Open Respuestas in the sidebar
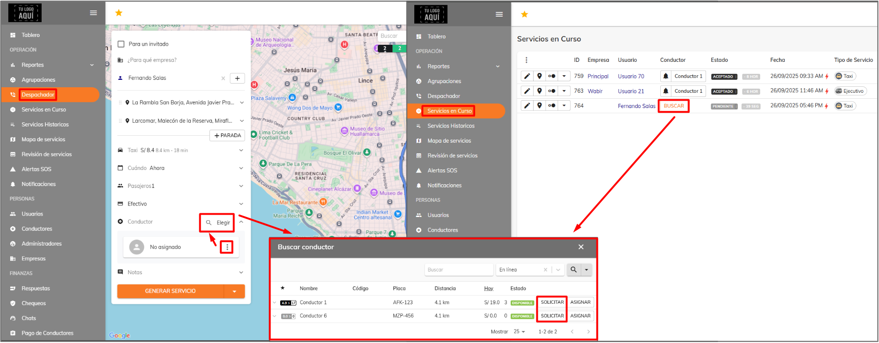 tap(36, 289)
